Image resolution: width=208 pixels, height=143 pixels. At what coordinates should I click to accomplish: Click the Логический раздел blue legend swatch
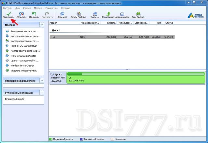pyautogui.click(x=82, y=139)
